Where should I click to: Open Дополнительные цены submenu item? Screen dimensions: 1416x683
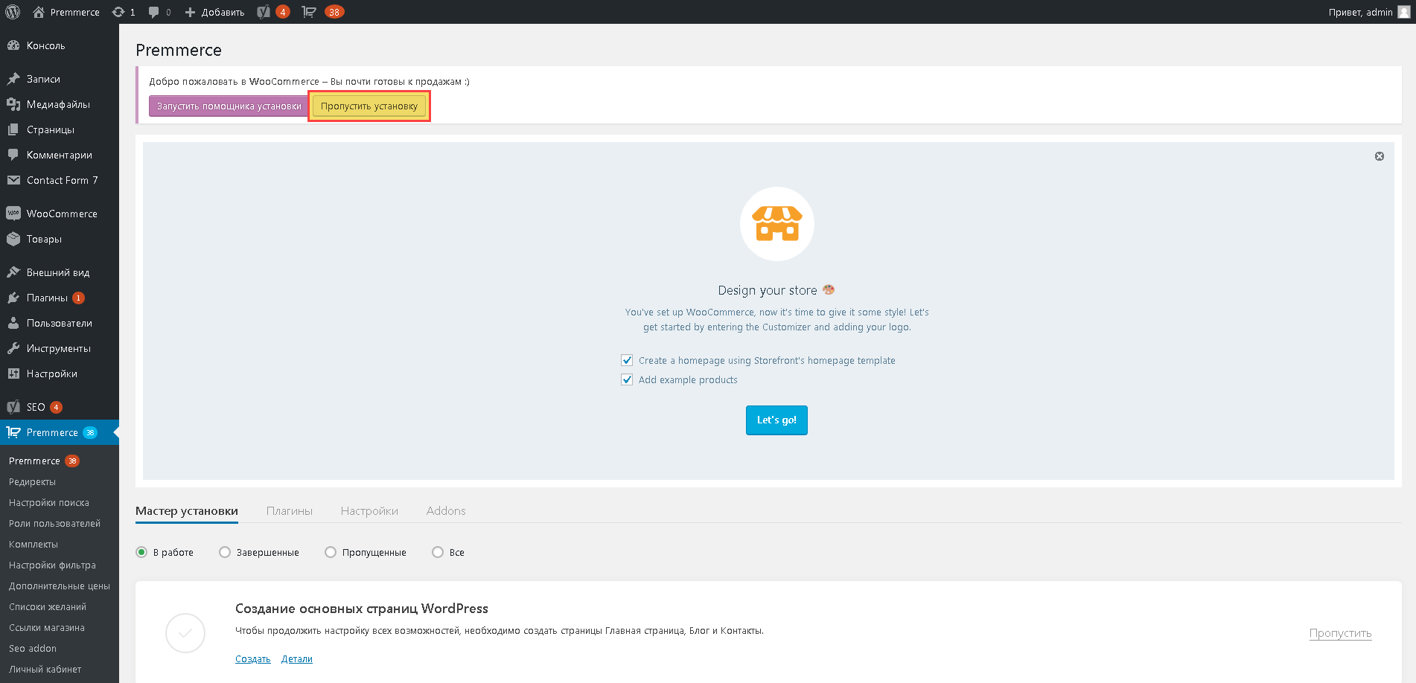click(x=60, y=586)
